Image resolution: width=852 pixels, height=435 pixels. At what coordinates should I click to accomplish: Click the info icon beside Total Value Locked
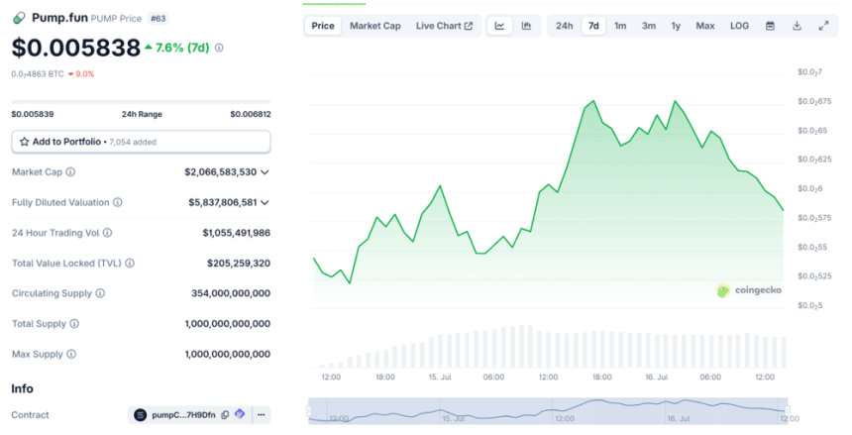point(129,264)
